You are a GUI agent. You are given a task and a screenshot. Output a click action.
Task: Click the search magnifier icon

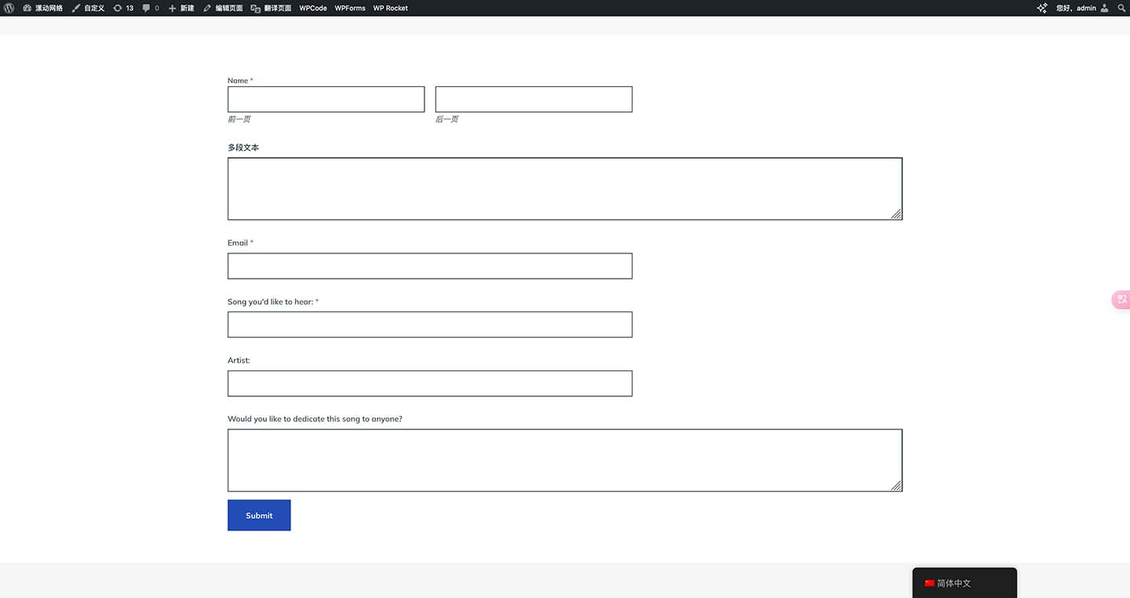(x=1121, y=8)
